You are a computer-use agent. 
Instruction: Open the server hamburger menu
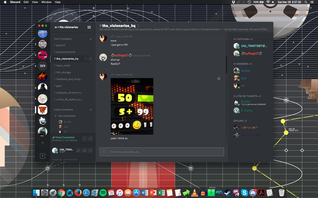(x=89, y=27)
